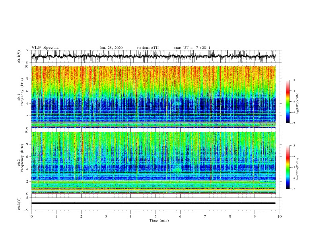Click the ch.1 frequency axis "8" tick label
This screenshot has height=243, width=315.
tap(28, 79)
